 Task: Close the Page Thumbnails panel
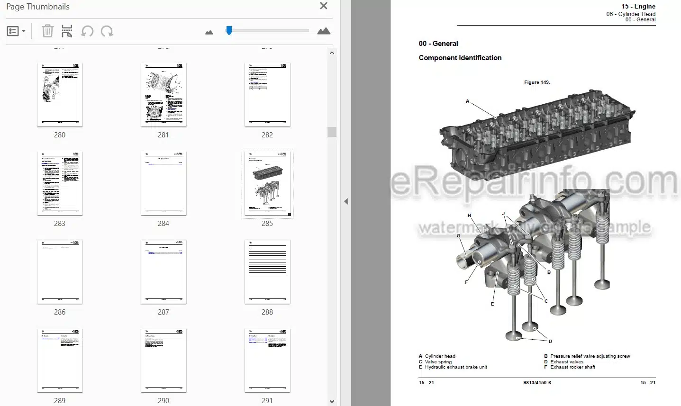[324, 6]
